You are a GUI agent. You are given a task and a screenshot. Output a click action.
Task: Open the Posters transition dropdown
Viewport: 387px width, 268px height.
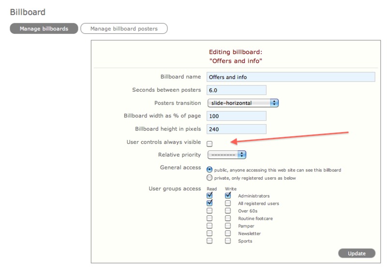point(243,103)
